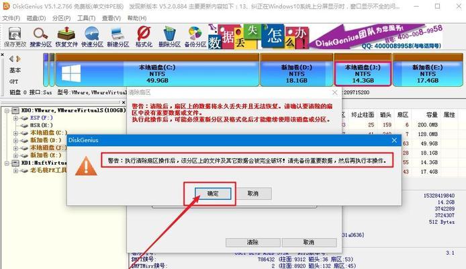
Task: Select ESP (F:) partition in tree
Action: [x=42, y=118]
